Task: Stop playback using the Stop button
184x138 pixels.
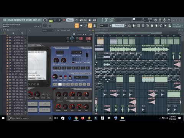Action: [59, 20]
